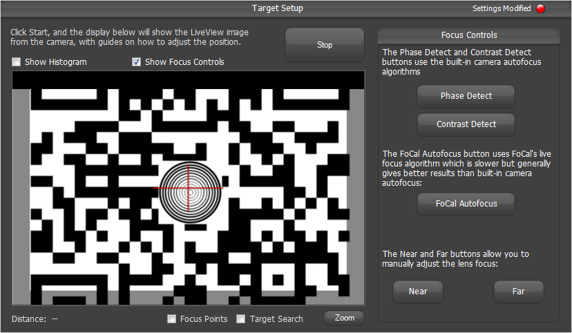Click the 'Click Start' instruction text

[x=129, y=37]
